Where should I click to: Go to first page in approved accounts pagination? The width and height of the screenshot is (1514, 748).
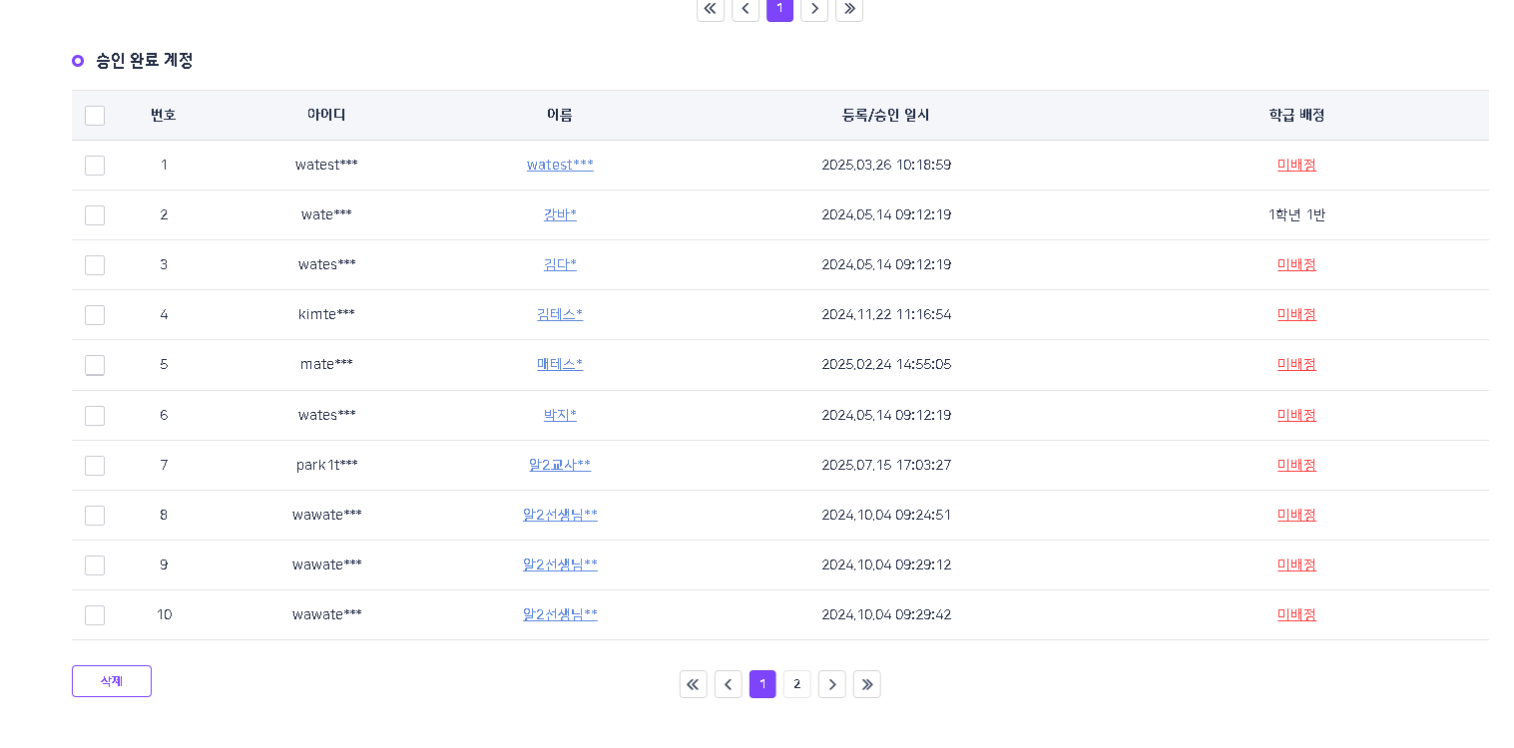pos(693,684)
